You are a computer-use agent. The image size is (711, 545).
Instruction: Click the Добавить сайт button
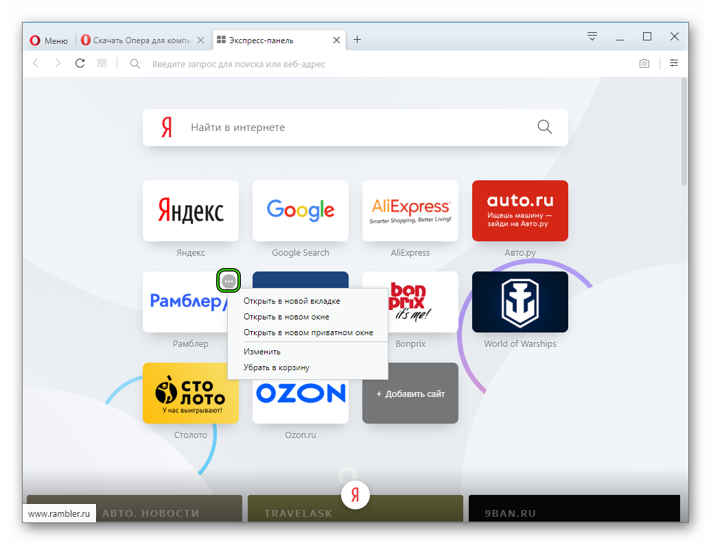coord(410,393)
